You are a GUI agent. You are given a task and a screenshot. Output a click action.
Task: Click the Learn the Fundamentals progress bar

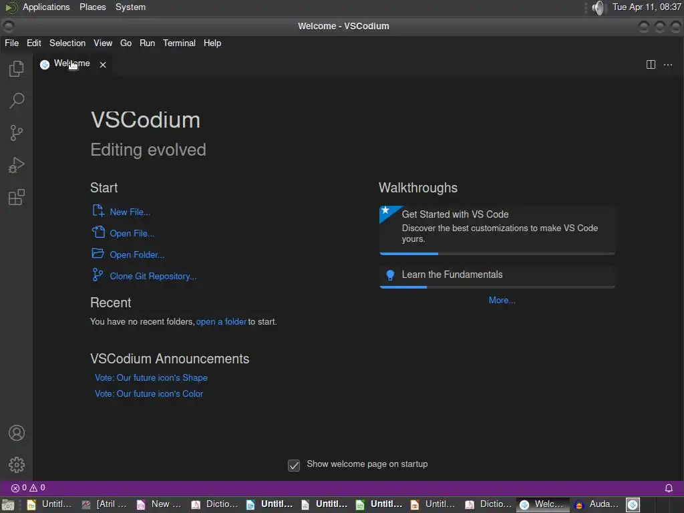coord(497,287)
